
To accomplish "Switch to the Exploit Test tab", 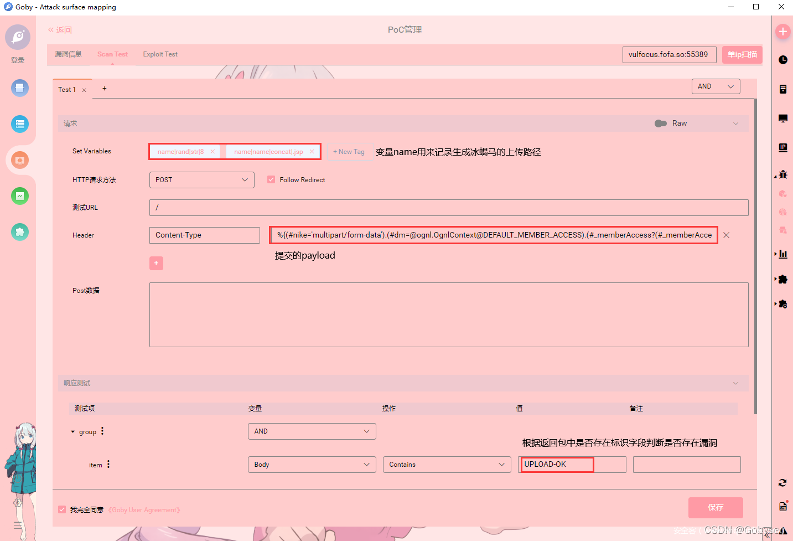I will [x=160, y=54].
